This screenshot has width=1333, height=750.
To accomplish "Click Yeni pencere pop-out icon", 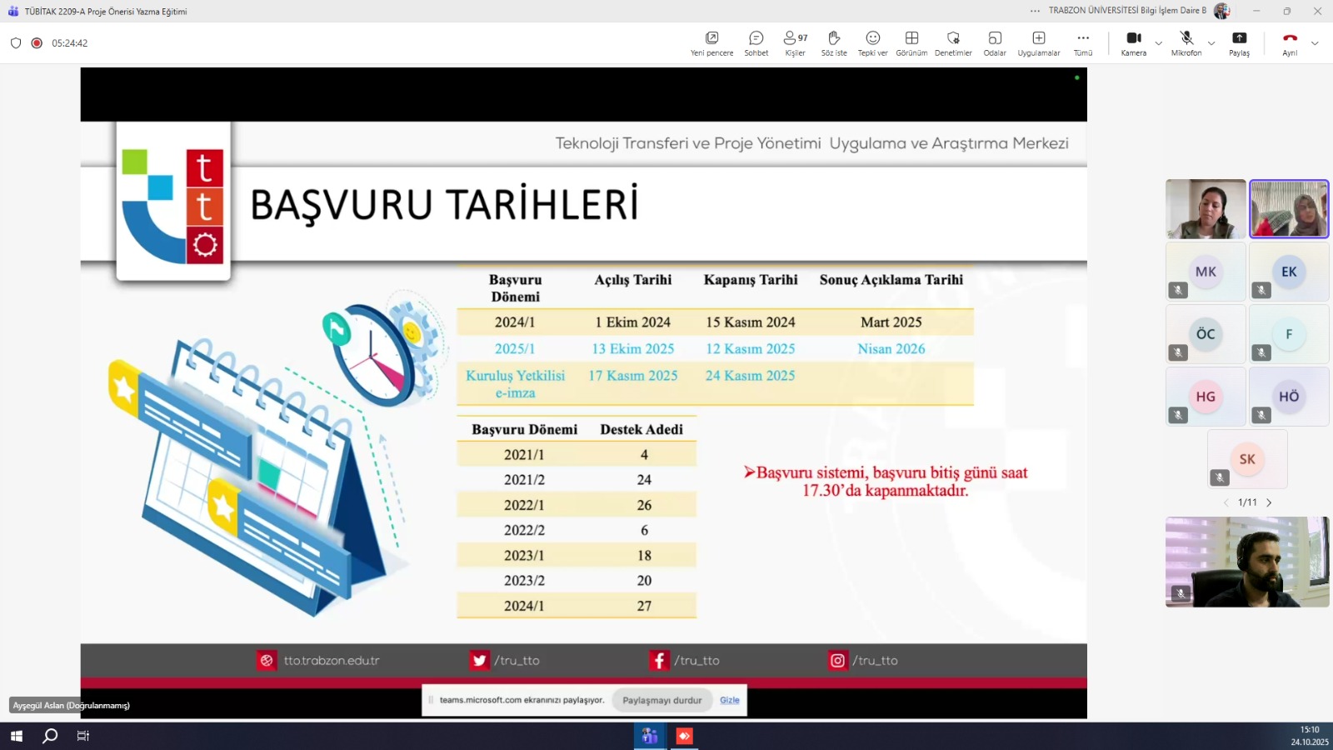I will (711, 42).
